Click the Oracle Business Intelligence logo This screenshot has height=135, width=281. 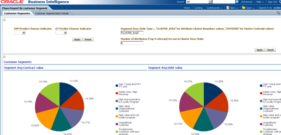point(35,2)
